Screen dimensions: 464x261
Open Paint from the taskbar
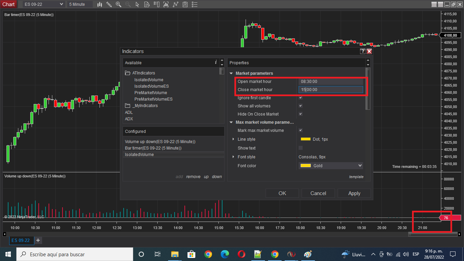tap(308, 254)
